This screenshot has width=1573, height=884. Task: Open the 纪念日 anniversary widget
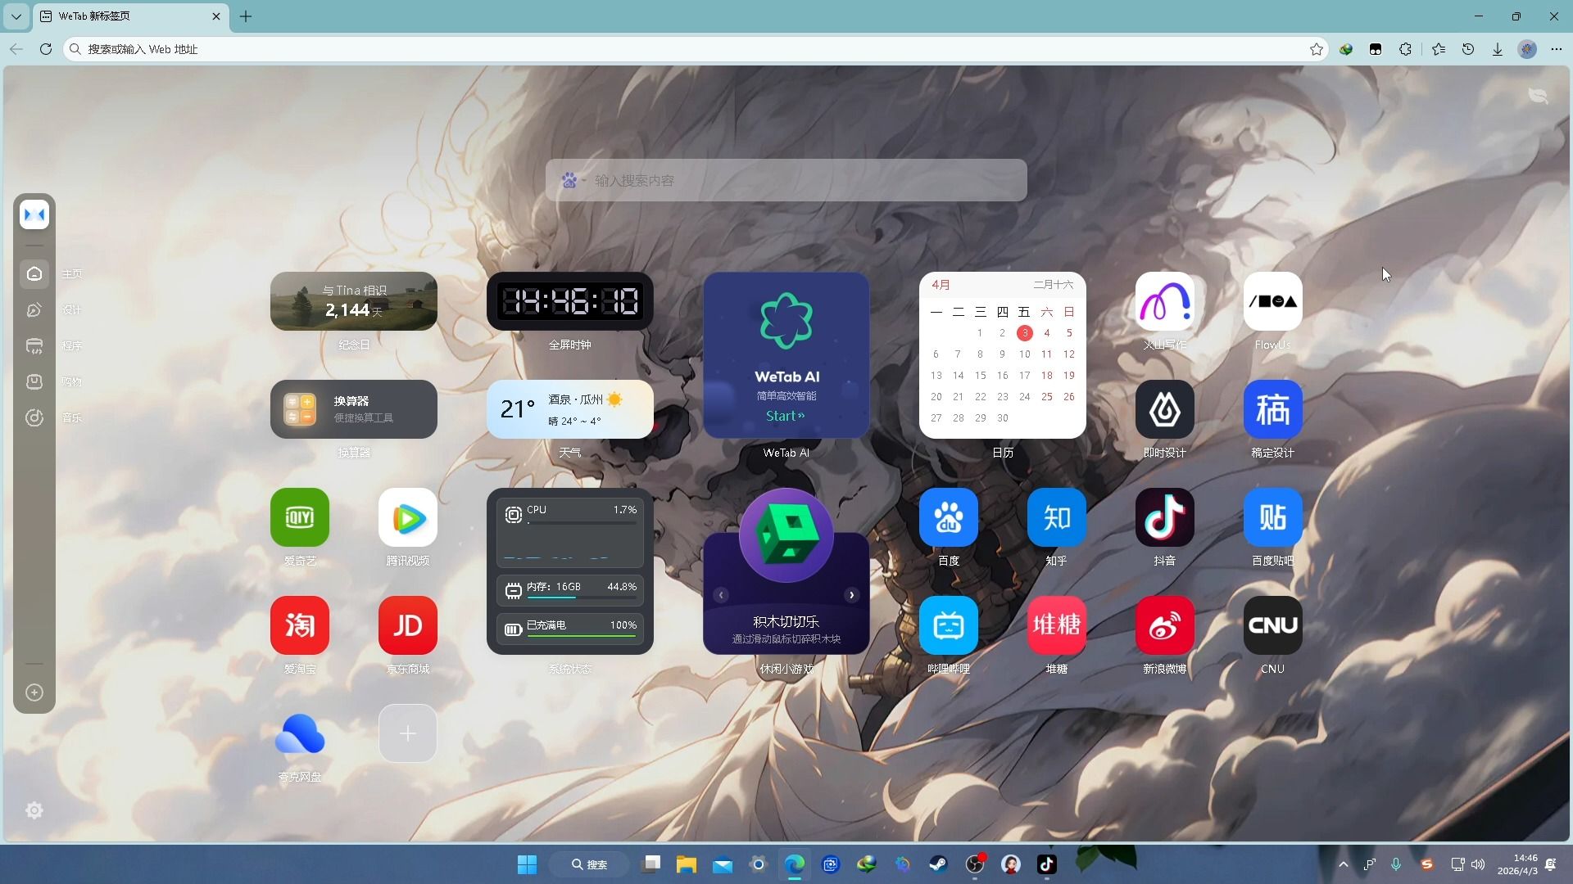coord(354,301)
